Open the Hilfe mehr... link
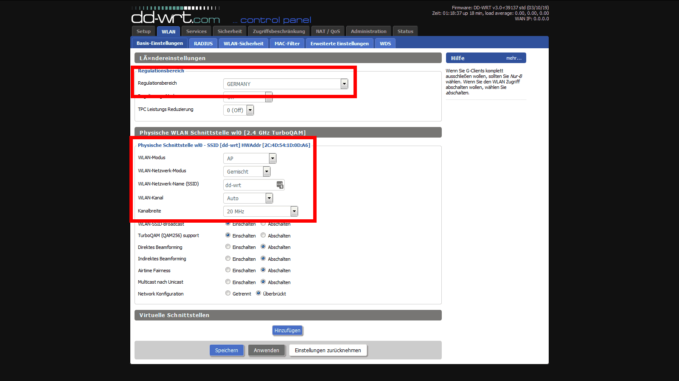The height and width of the screenshot is (381, 679). (513, 58)
